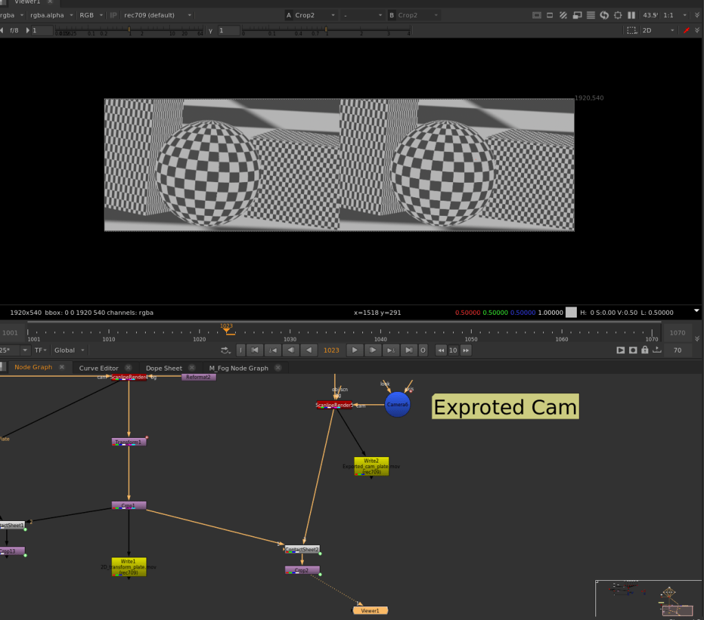The image size is (704, 620).
Task: Jump to the last frame
Action: click(408, 350)
